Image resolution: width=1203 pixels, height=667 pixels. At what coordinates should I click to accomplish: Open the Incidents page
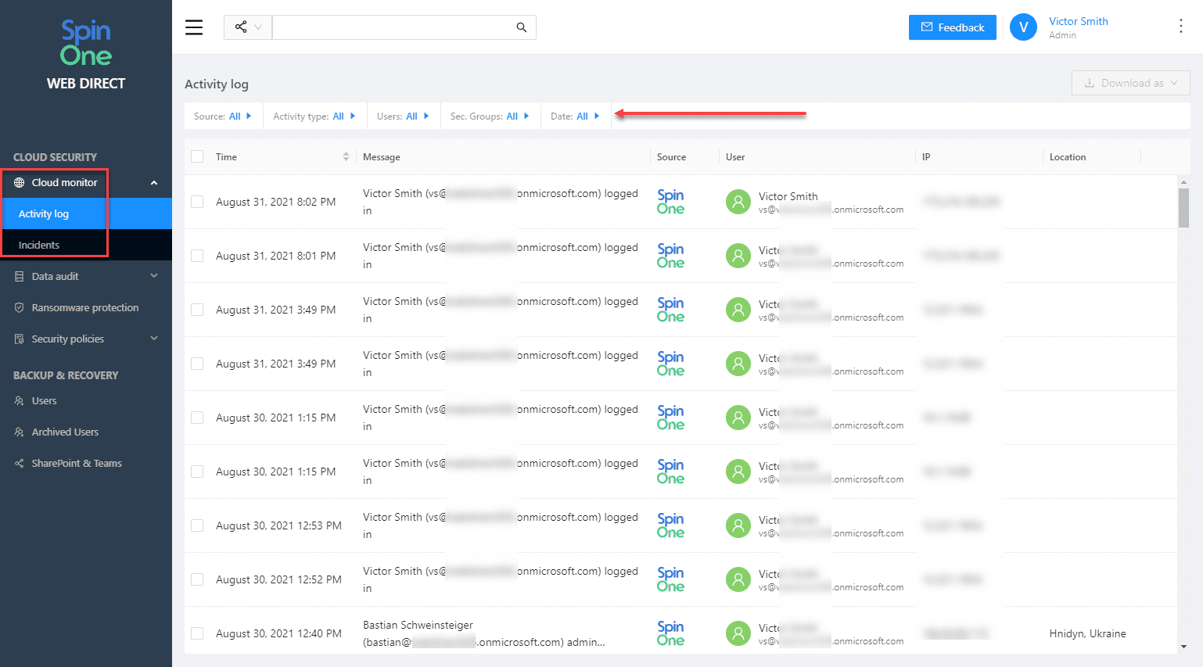point(39,246)
